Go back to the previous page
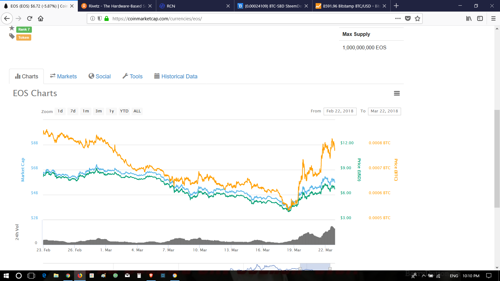The width and height of the screenshot is (500, 281). (x=7, y=18)
